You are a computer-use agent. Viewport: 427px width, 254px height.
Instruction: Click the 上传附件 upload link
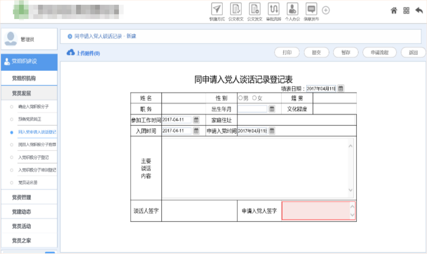tap(84, 53)
